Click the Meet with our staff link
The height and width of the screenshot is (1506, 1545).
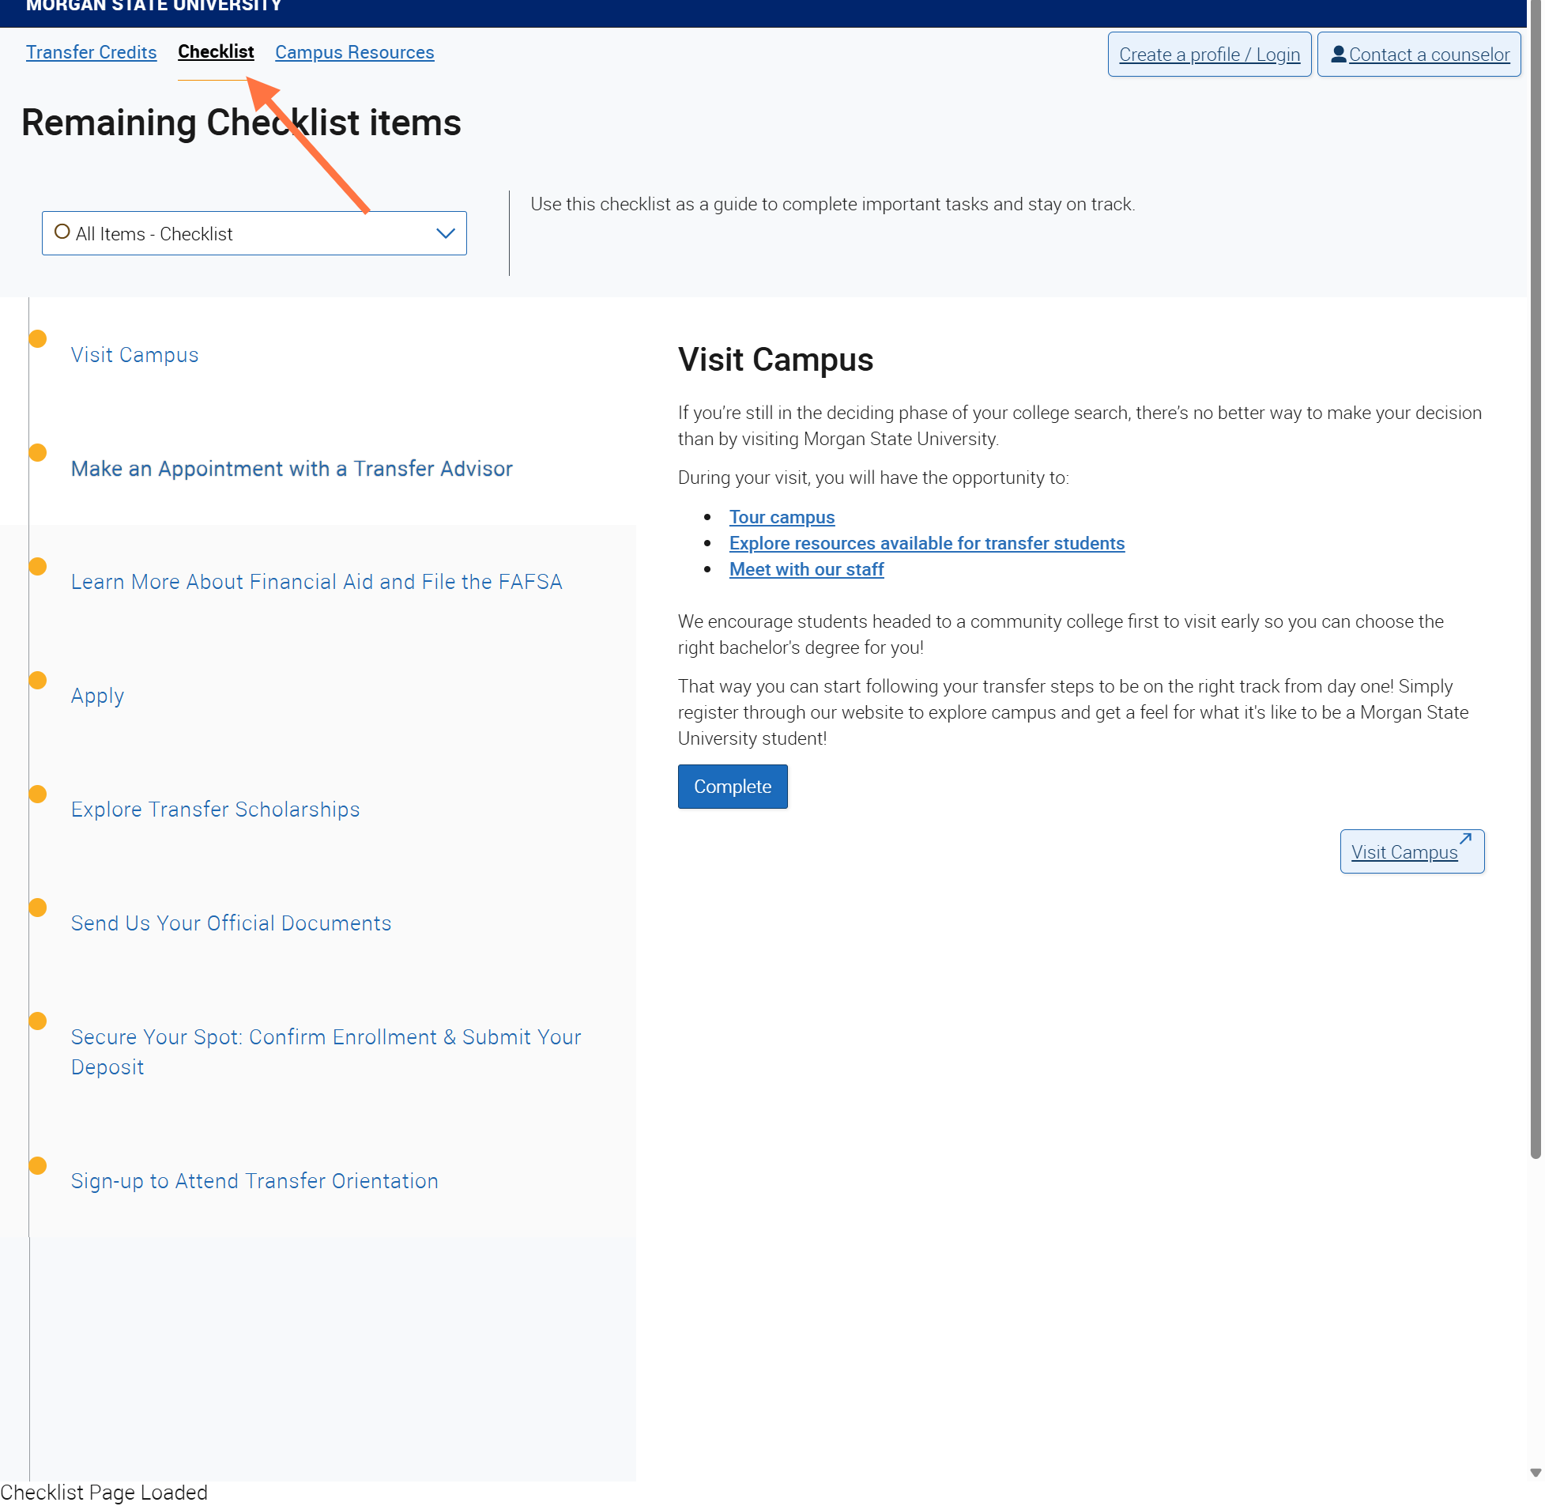click(807, 569)
